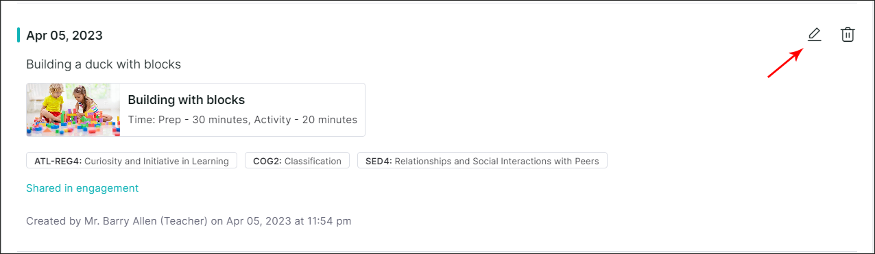Select the SED4 Relationships with Peers tag
This screenshot has width=875, height=254.
click(x=482, y=161)
